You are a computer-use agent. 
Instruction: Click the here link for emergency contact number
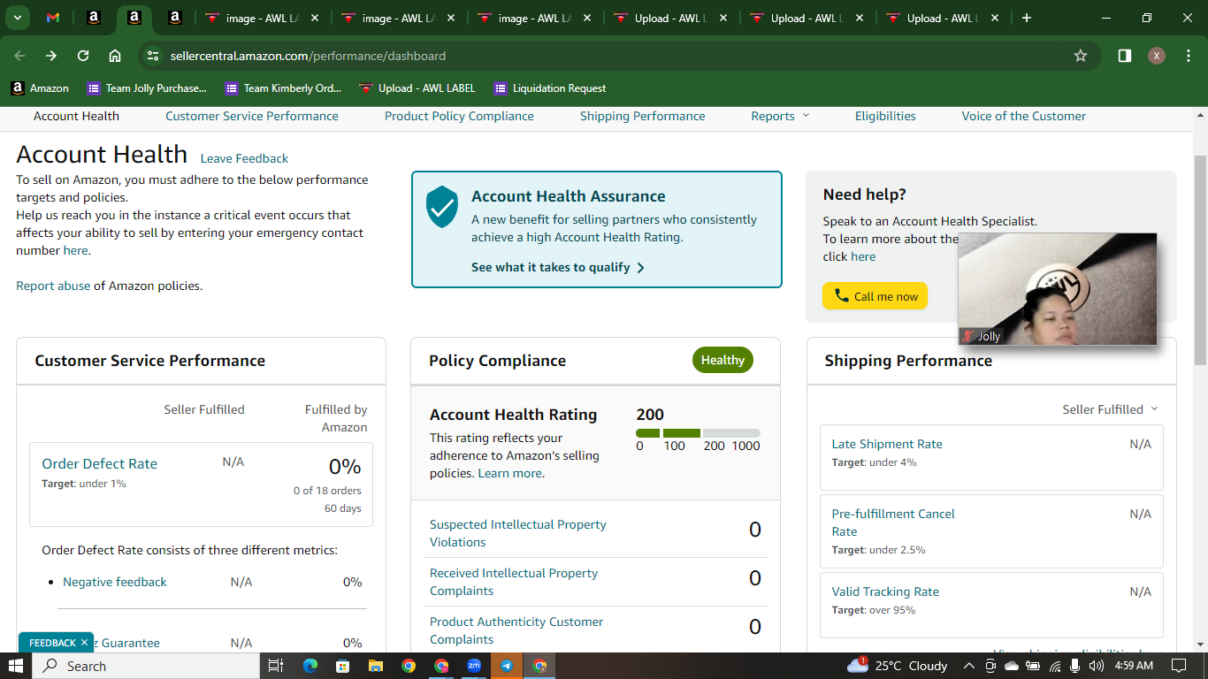tap(75, 250)
